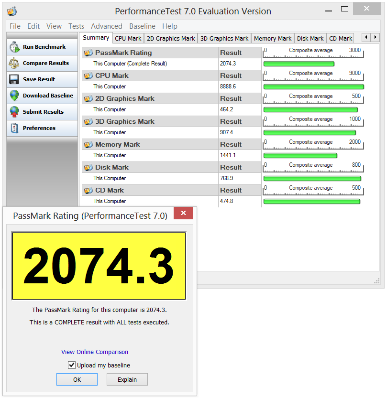This screenshot has width=387, height=398.
Task: Click the Download Baseline globe icon
Action: pos(14,96)
